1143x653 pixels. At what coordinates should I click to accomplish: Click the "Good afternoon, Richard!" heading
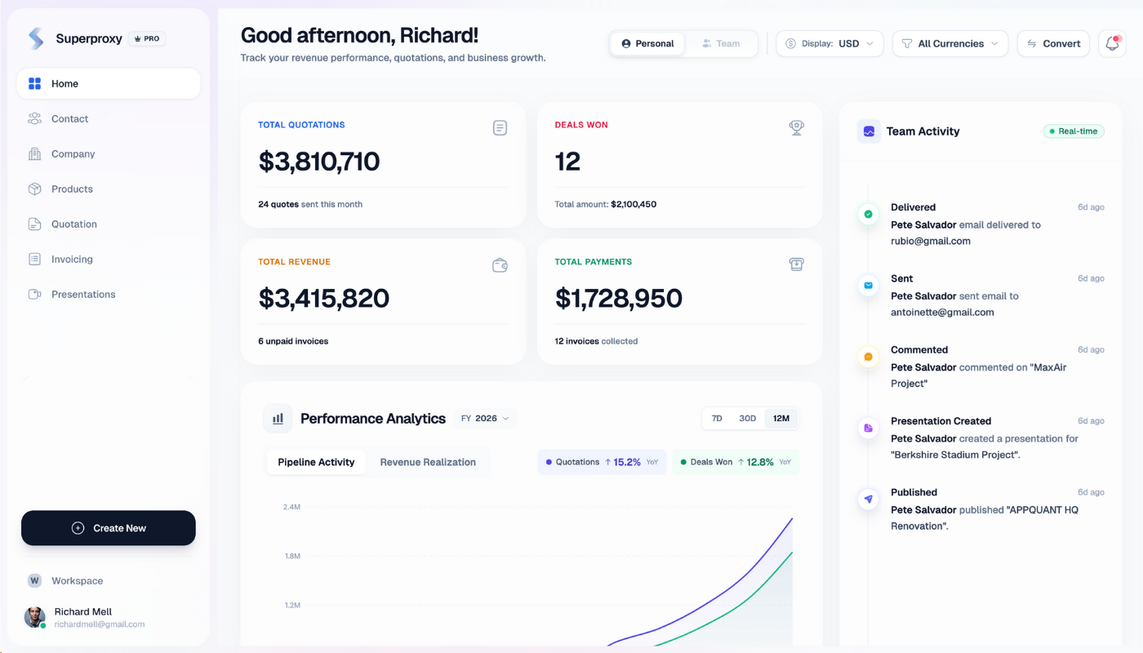coord(359,35)
